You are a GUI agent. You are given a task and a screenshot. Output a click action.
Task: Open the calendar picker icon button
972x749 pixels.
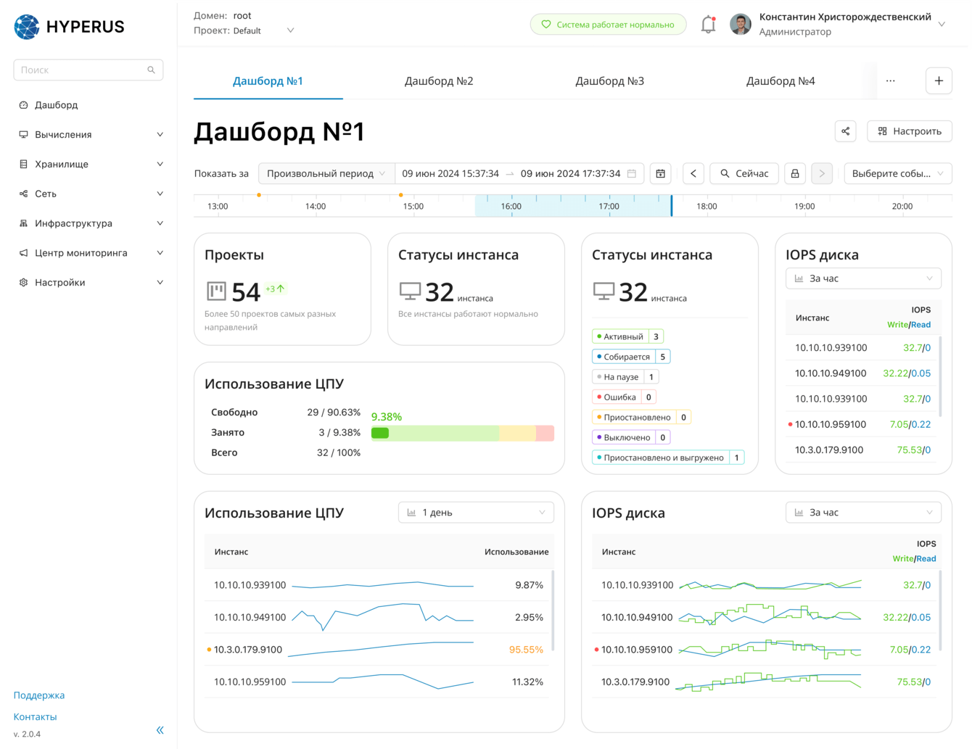[660, 174]
